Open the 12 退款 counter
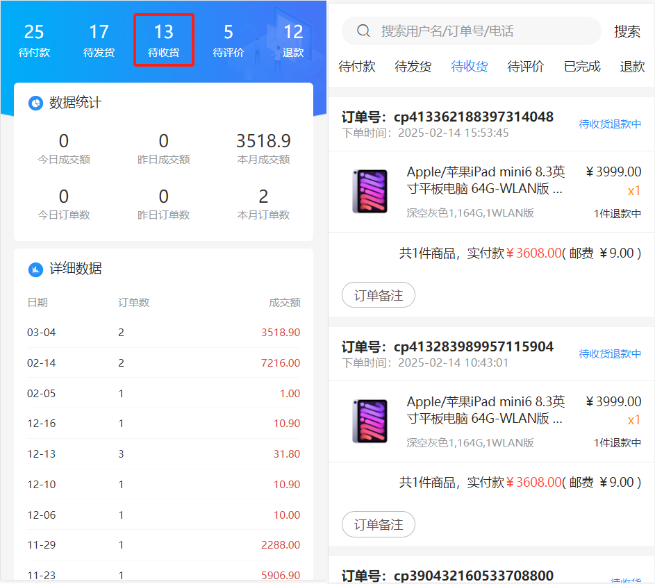Screen dimensions: 655x584 293,40
